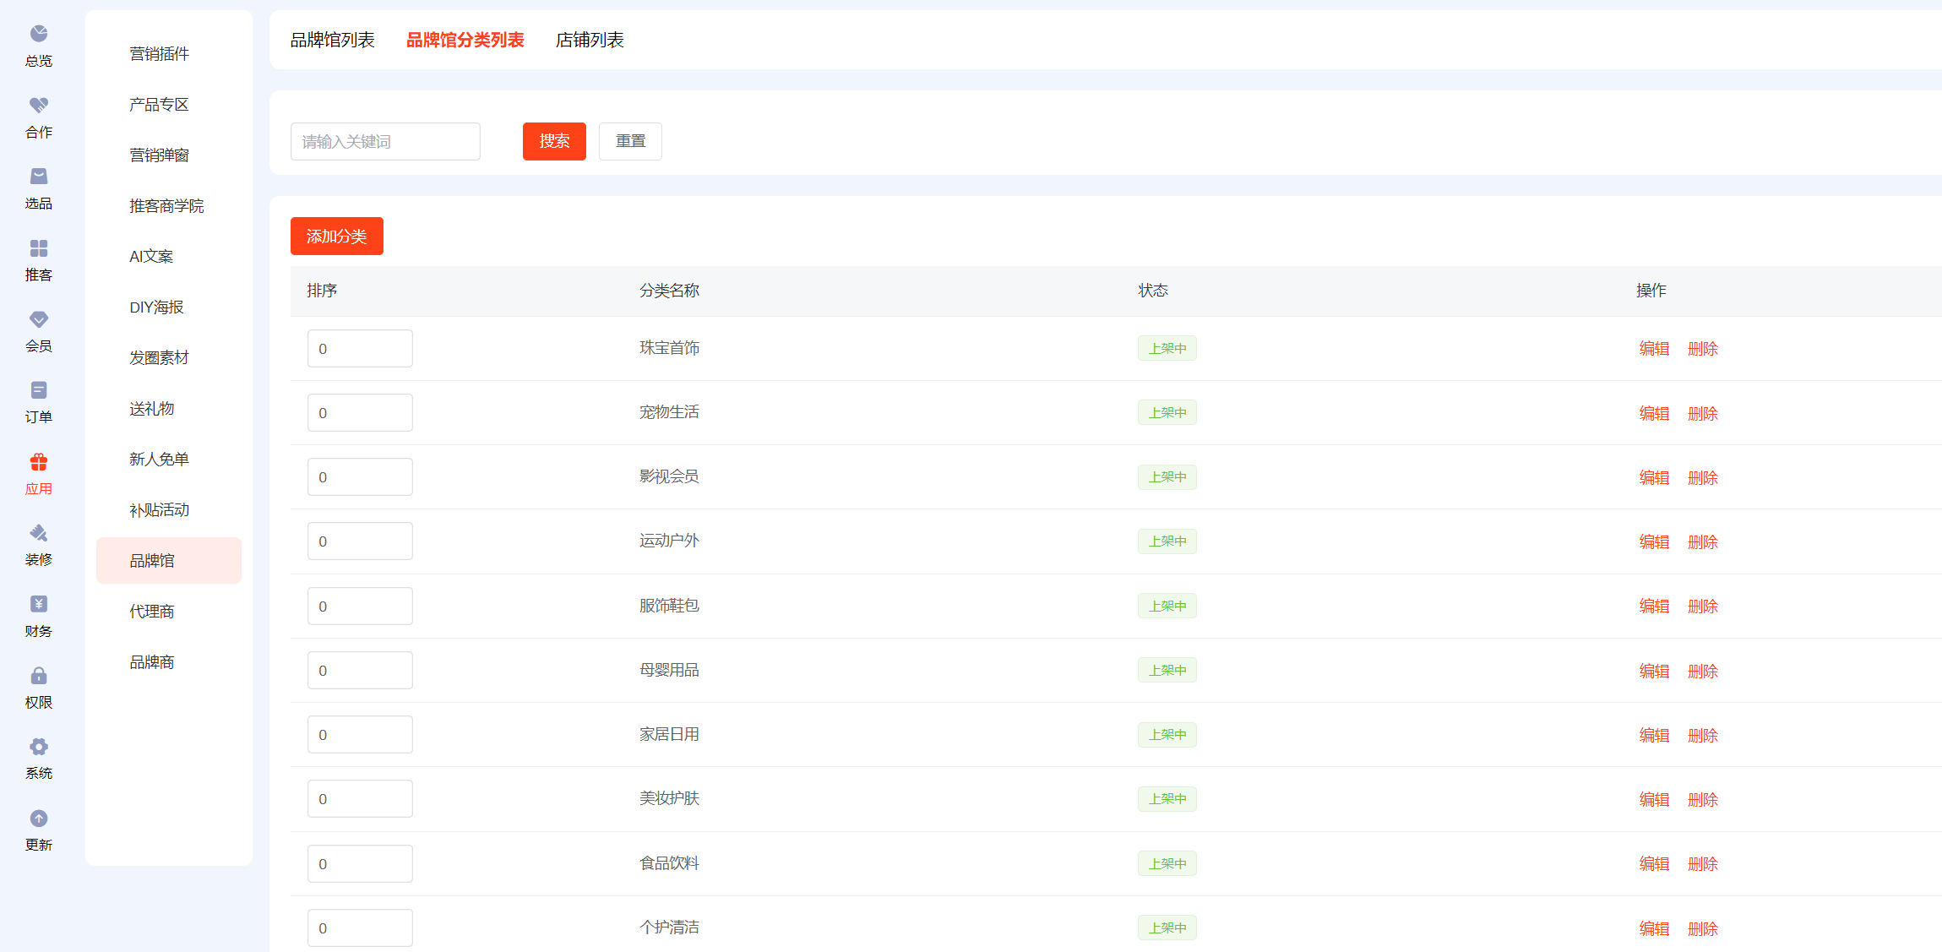Open the 装修 paint brush icon
This screenshot has height=952, width=1942.
[39, 533]
